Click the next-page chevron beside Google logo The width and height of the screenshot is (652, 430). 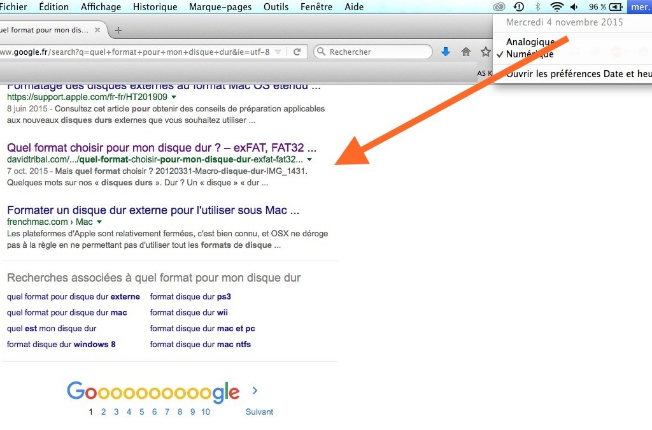[255, 391]
